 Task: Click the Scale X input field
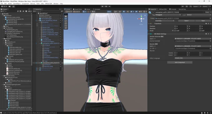(x=181, y=31)
